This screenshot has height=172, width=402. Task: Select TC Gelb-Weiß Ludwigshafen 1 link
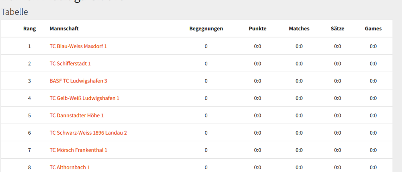pyautogui.click(x=84, y=98)
